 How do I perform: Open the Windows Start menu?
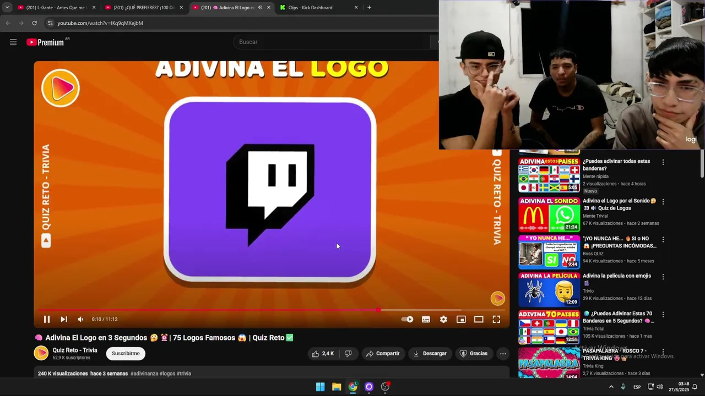coord(320,387)
